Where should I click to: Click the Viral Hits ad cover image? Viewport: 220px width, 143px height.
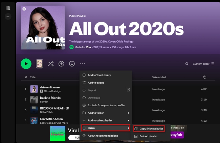(58, 134)
